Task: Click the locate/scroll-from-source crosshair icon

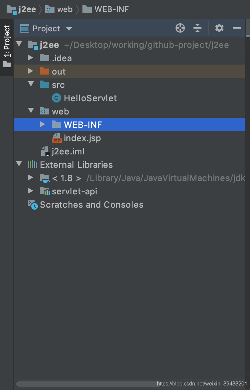Action: (x=180, y=28)
